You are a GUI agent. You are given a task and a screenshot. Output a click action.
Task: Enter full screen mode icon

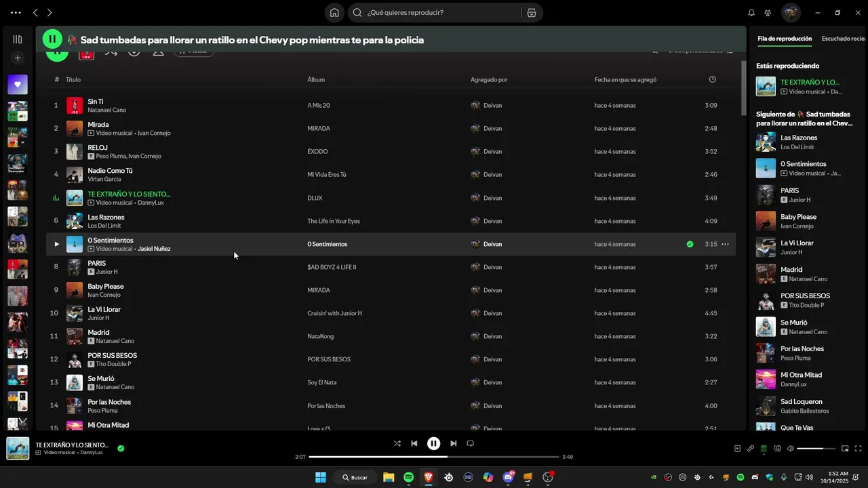859,449
